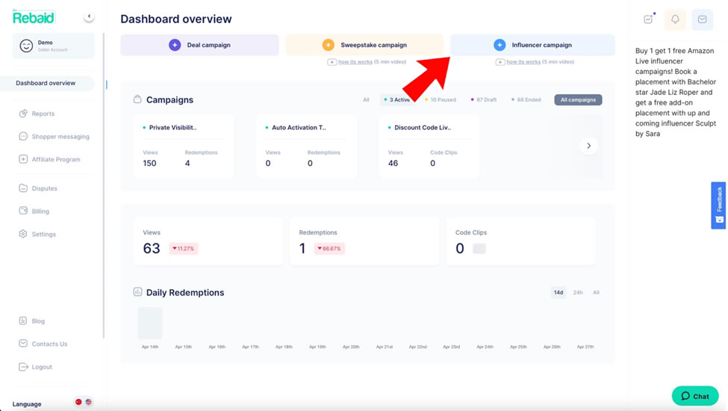Open the Demo seller account card
Image resolution: width=728 pixels, height=411 pixels.
point(54,46)
